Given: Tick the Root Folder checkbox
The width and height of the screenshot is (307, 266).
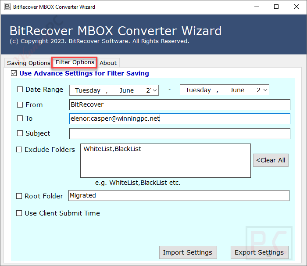Looking at the screenshot, I should (19, 196).
